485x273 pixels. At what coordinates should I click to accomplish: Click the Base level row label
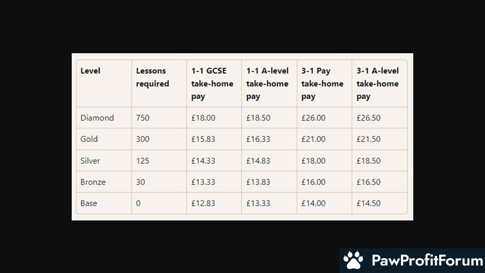point(89,203)
